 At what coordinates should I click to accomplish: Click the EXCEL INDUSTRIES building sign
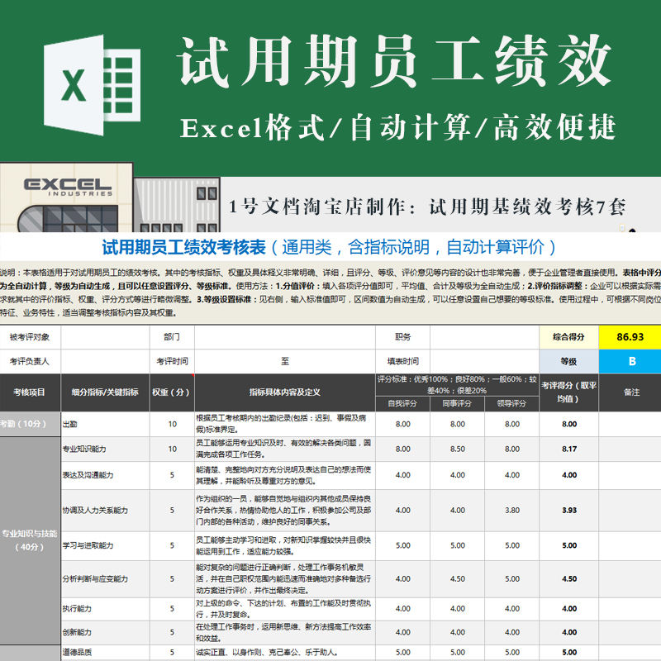[68, 187]
